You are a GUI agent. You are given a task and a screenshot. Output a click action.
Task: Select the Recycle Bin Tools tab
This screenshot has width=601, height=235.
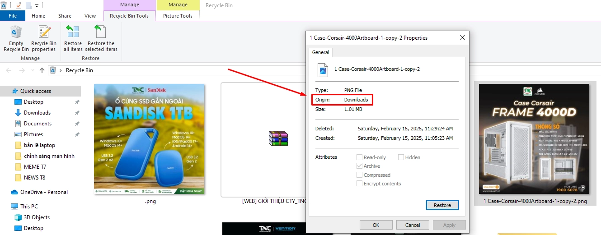click(x=129, y=16)
